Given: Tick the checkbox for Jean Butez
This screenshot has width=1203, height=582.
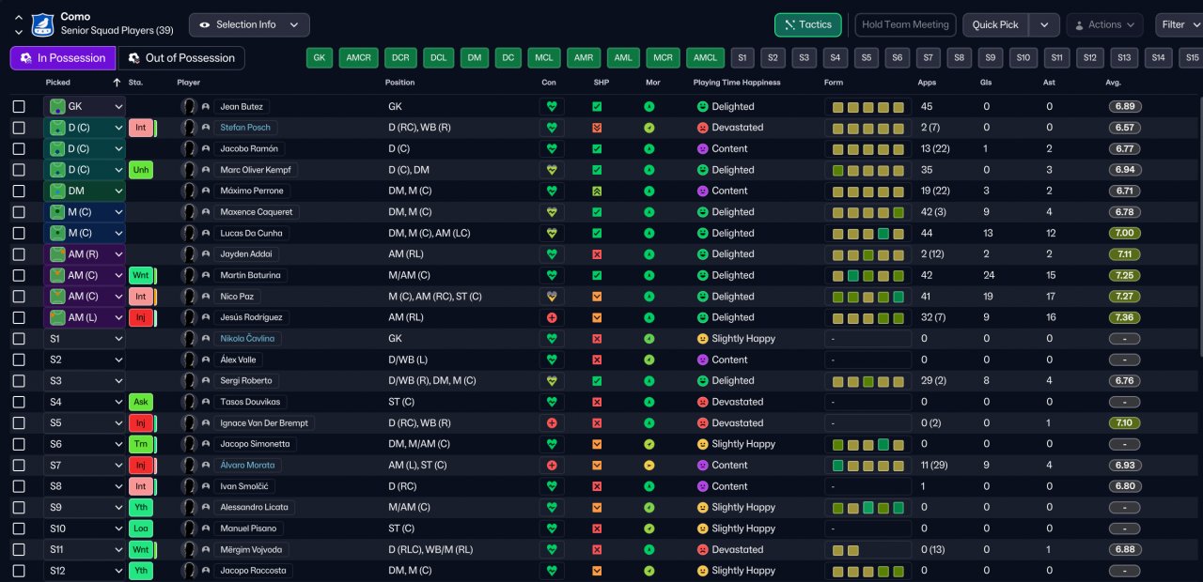Looking at the screenshot, I should 19,107.
